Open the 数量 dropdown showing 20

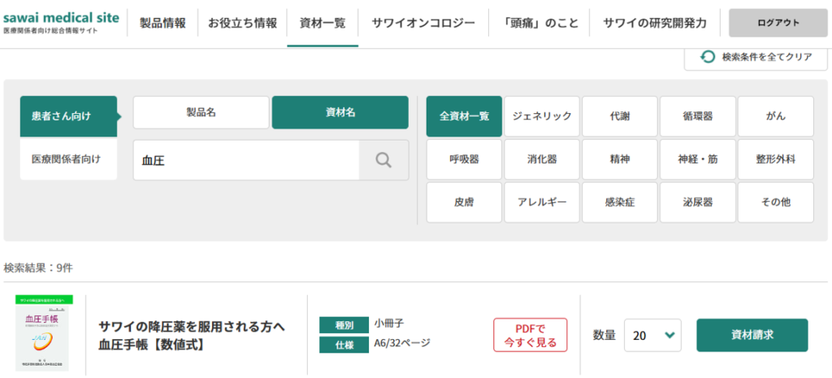652,335
